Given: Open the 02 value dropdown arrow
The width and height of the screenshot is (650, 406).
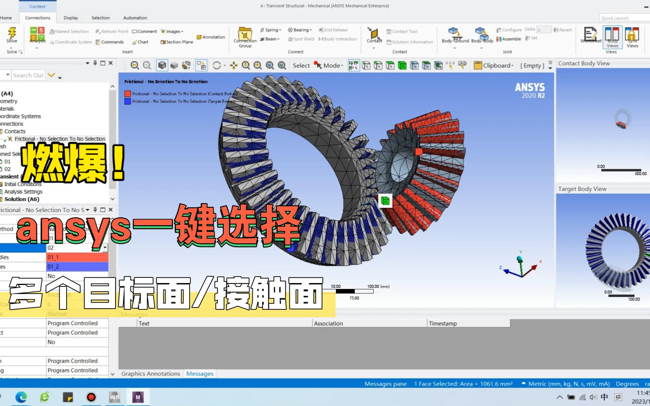Looking at the screenshot, I should pos(105,247).
